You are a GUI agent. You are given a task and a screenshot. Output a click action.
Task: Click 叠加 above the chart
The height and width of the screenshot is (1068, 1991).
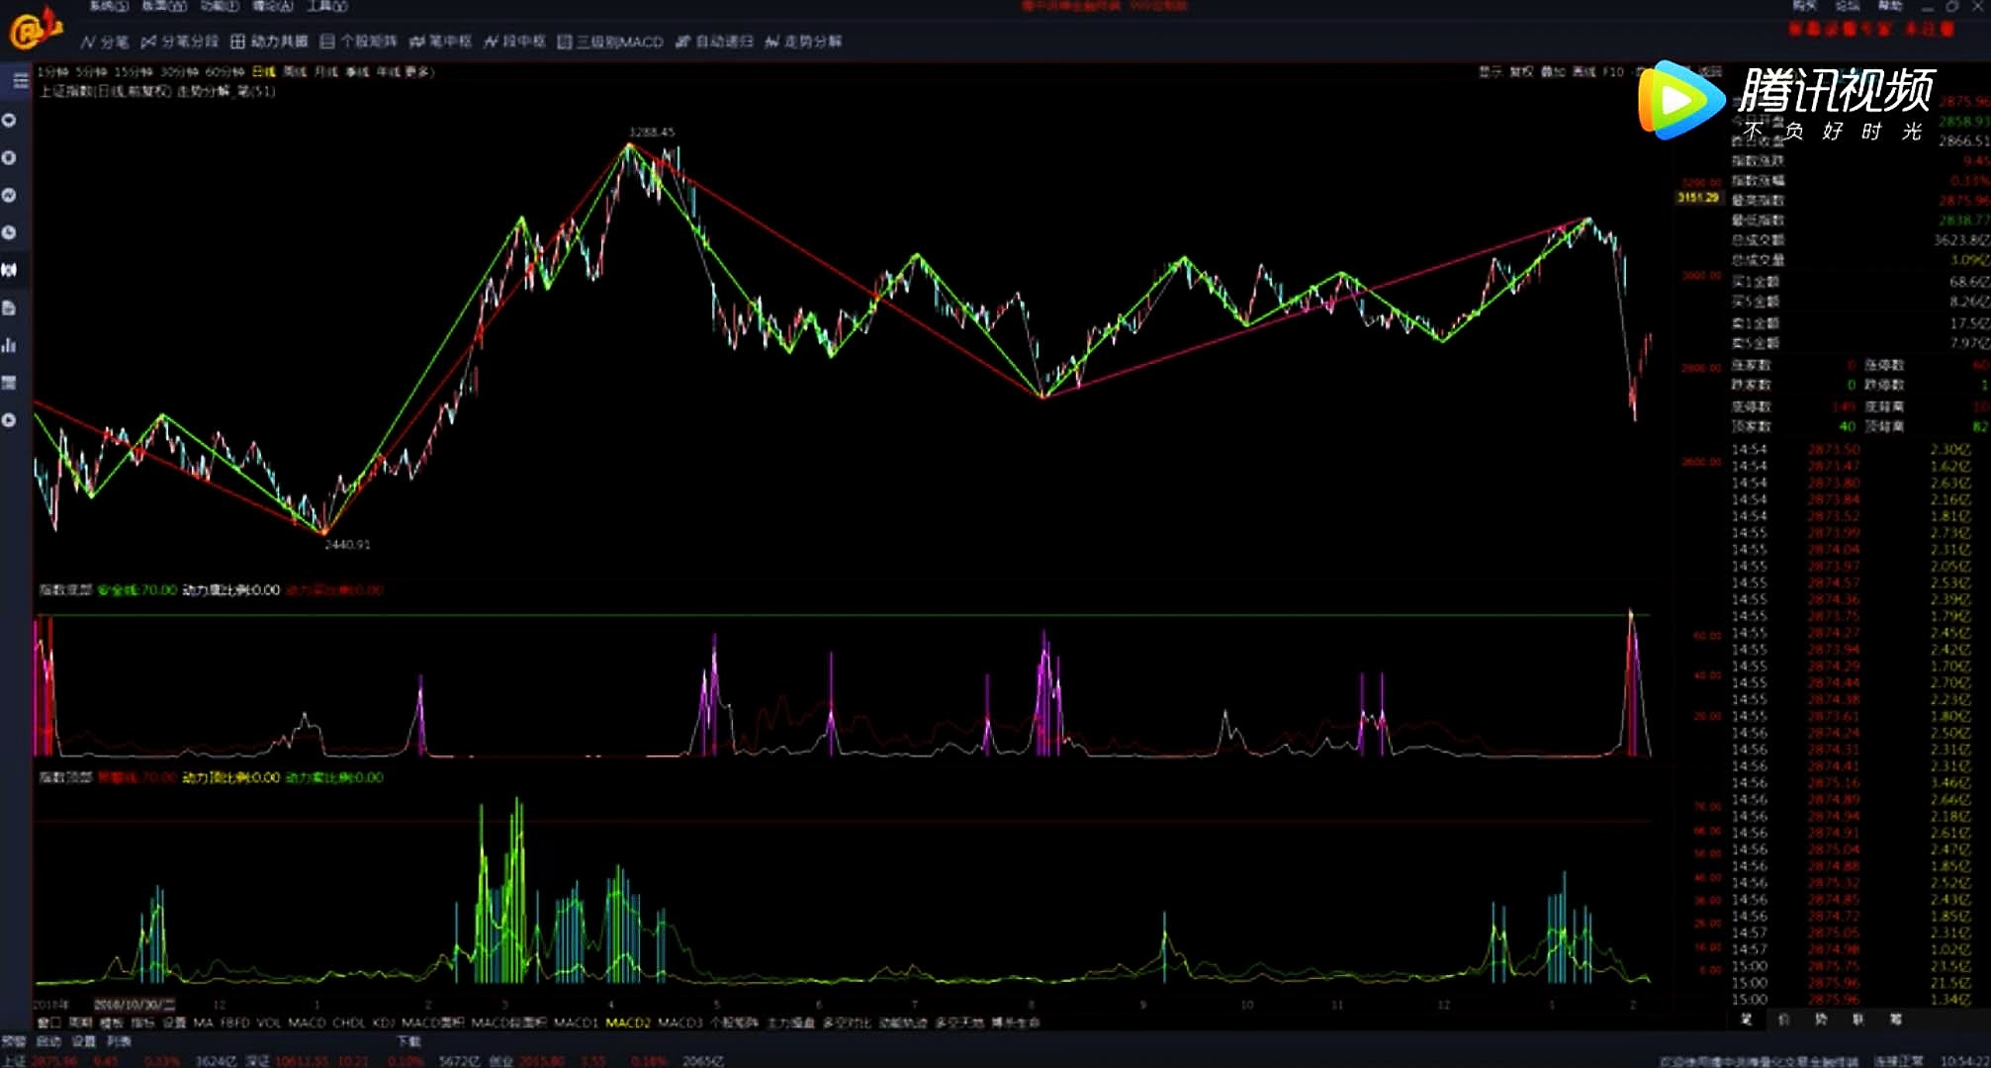coord(1553,72)
